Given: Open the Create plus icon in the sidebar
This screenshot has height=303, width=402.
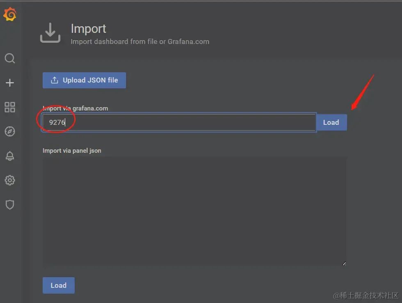Looking at the screenshot, I should (10, 83).
